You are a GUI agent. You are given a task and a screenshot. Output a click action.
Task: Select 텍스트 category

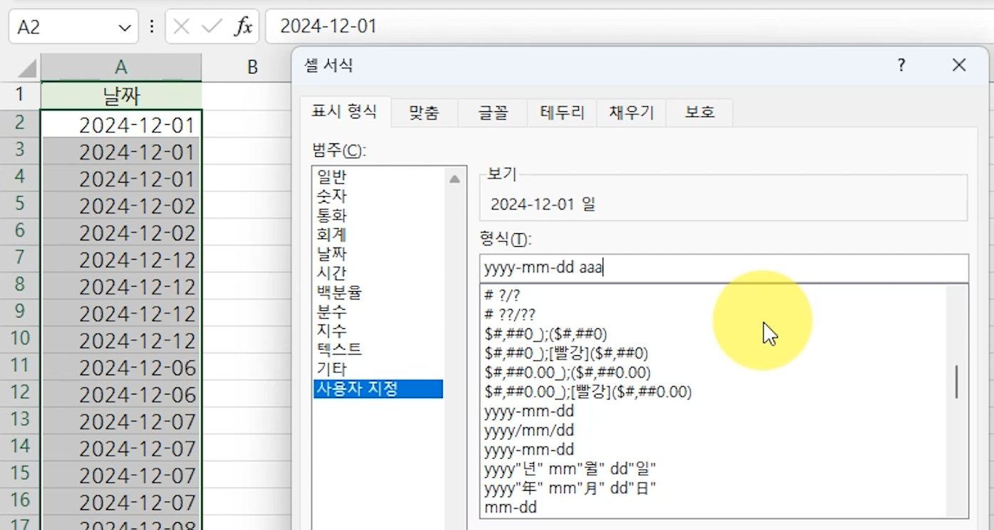(378, 350)
